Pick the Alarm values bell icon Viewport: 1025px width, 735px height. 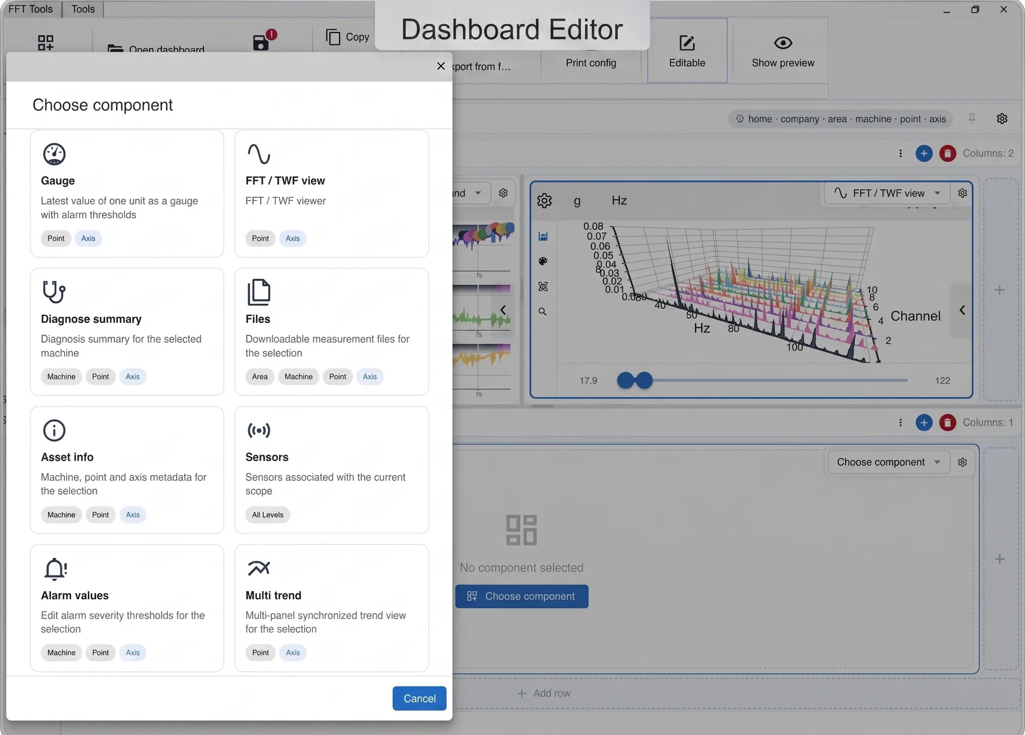tap(55, 568)
